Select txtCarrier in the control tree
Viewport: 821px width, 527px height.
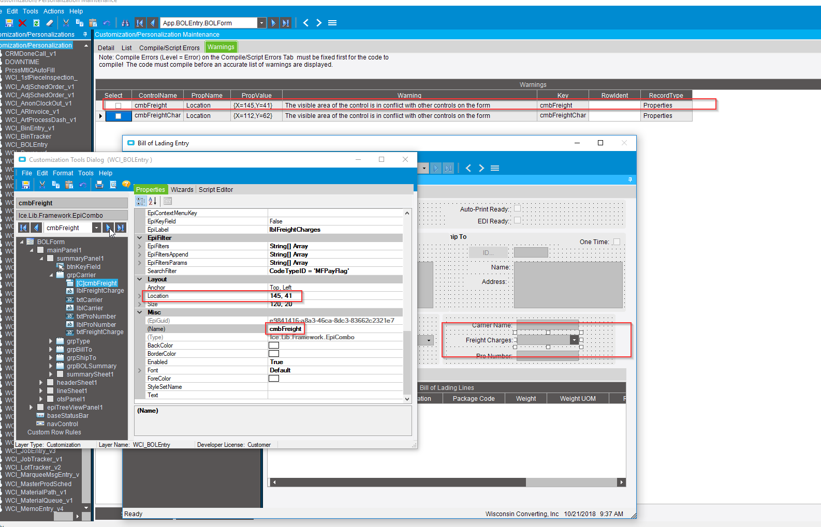tap(90, 300)
